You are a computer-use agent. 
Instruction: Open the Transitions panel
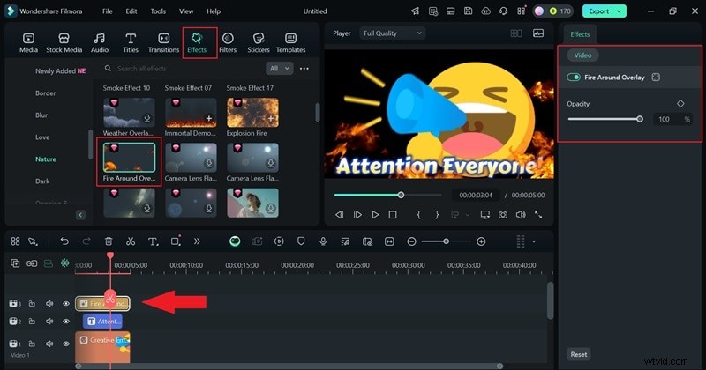click(163, 43)
